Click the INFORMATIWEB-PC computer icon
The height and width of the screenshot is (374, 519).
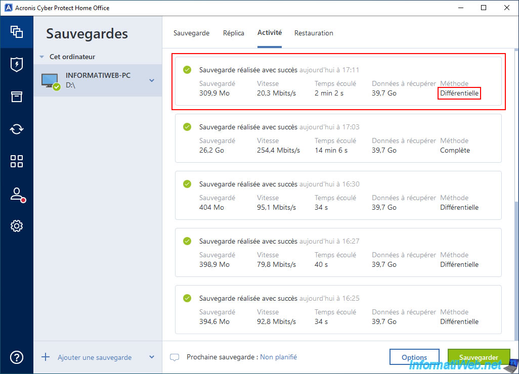(51, 81)
